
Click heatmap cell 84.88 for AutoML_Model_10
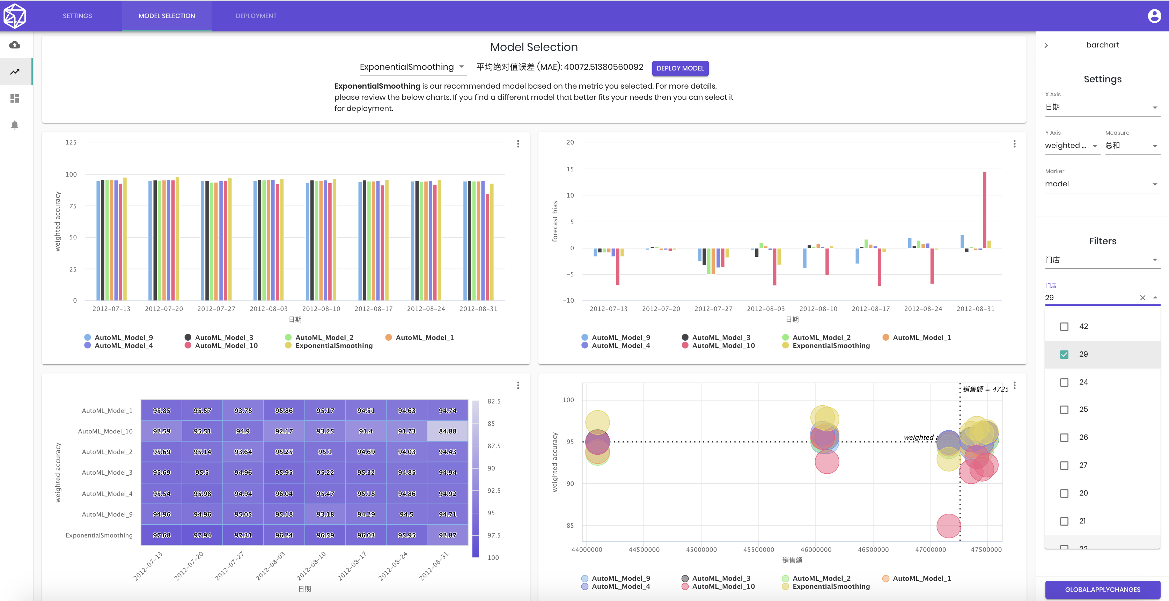pos(447,431)
